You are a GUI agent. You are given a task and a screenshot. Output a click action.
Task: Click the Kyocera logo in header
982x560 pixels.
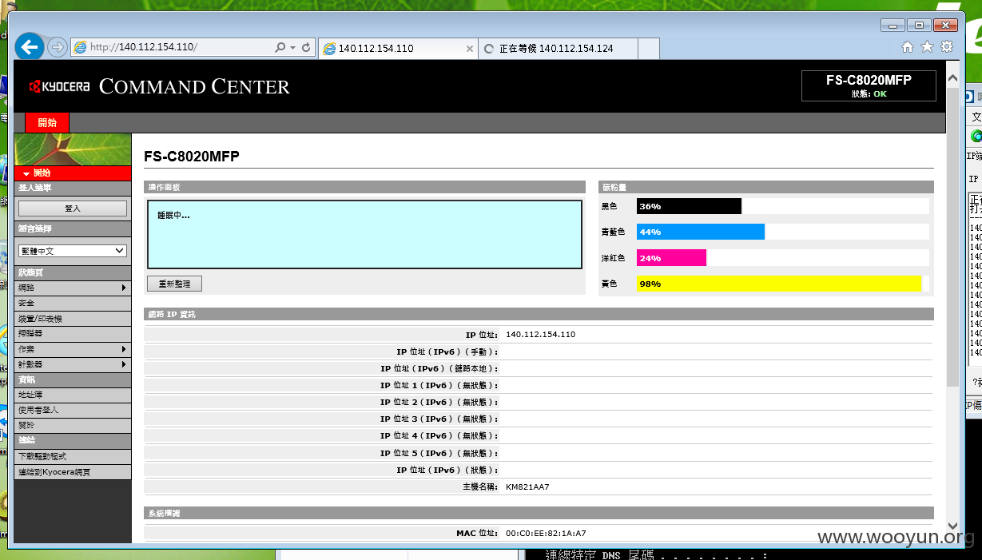59,86
